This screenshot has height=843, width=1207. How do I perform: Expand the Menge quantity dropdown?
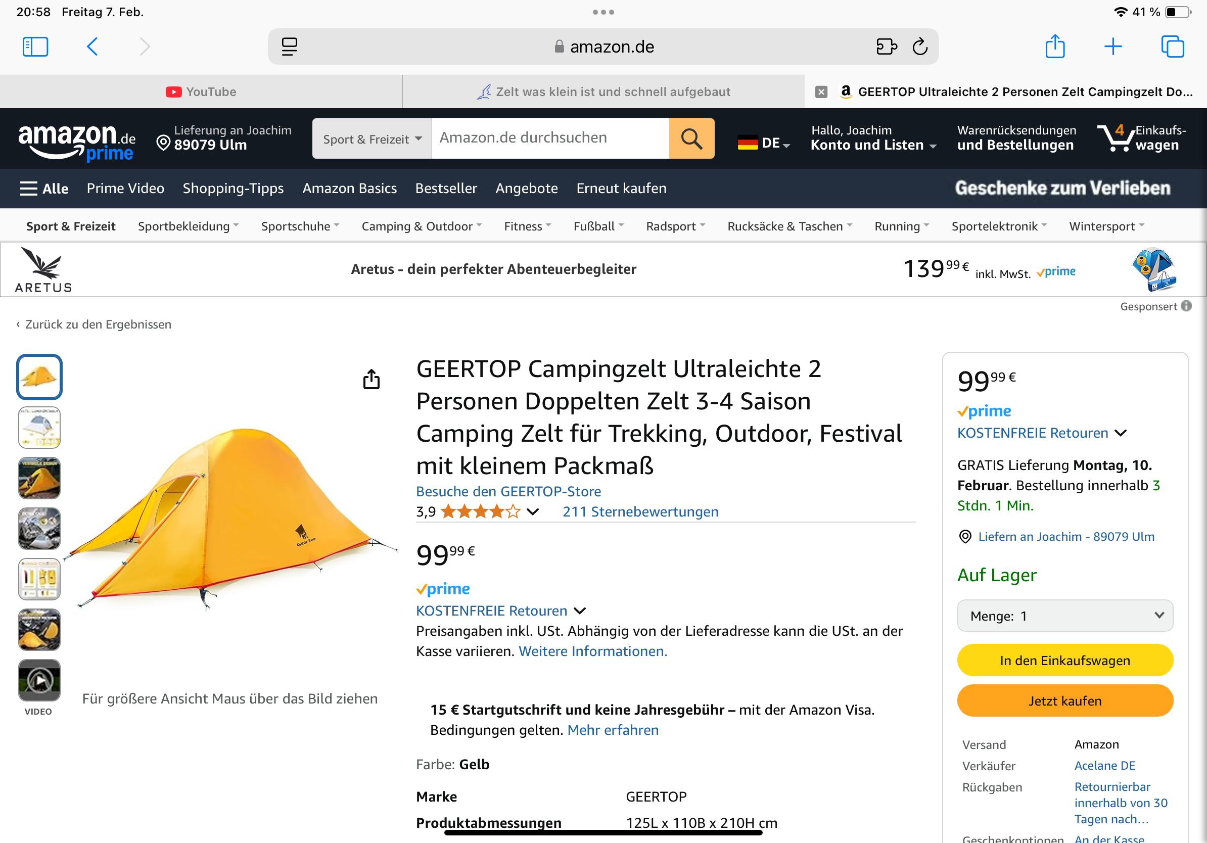[1064, 616]
